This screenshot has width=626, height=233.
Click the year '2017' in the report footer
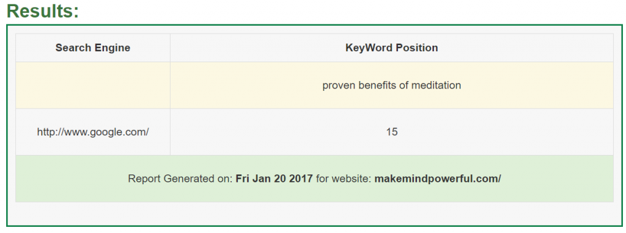[x=301, y=179]
